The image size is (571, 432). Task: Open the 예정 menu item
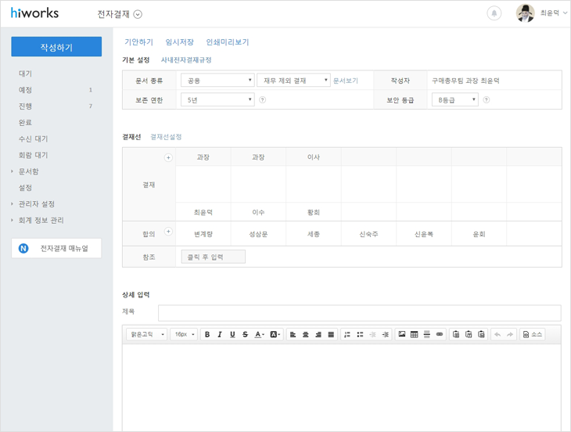(25, 90)
